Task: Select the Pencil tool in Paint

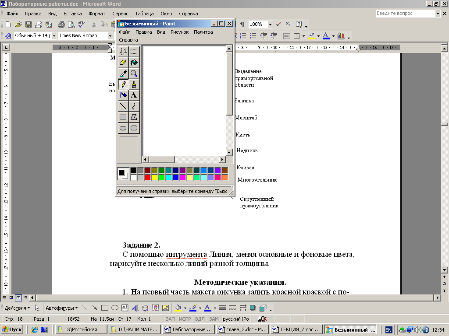Action: pos(123,84)
